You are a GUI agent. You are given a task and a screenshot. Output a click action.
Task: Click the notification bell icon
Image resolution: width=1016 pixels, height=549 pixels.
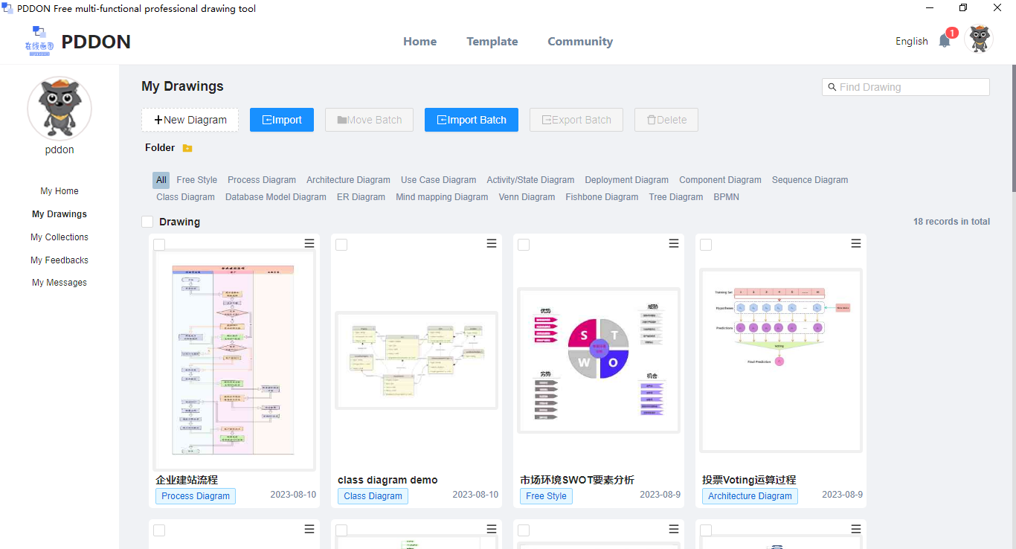(945, 42)
